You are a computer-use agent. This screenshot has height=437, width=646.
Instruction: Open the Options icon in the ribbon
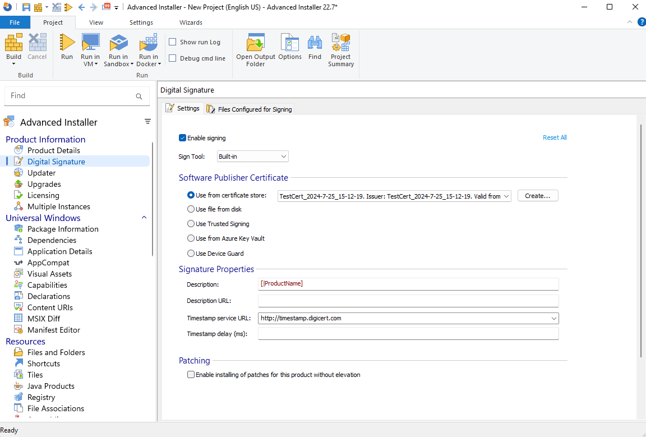coord(290,43)
